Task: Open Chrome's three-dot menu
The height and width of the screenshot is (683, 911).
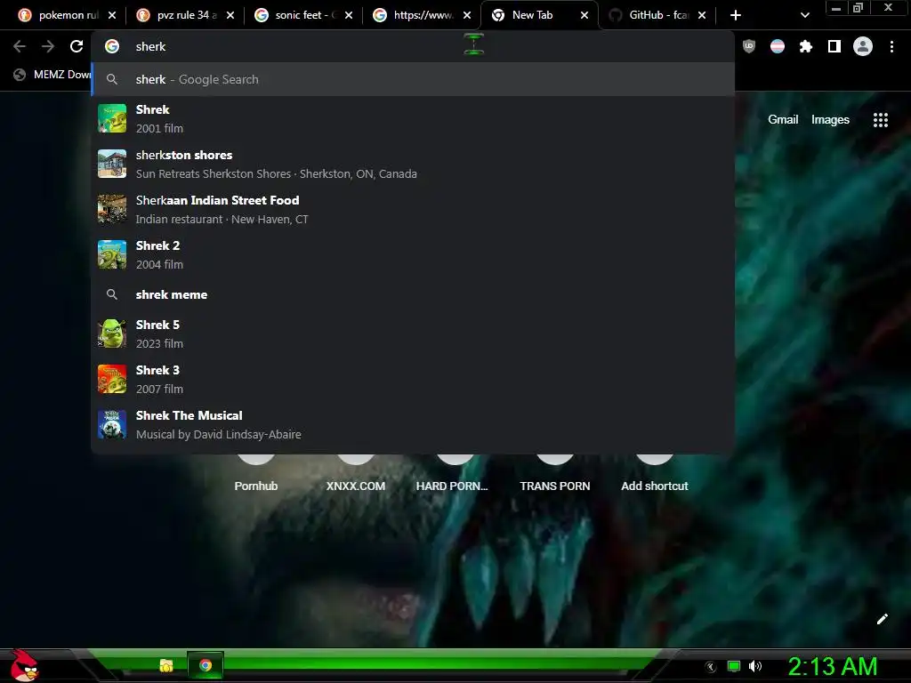Action: [x=891, y=46]
